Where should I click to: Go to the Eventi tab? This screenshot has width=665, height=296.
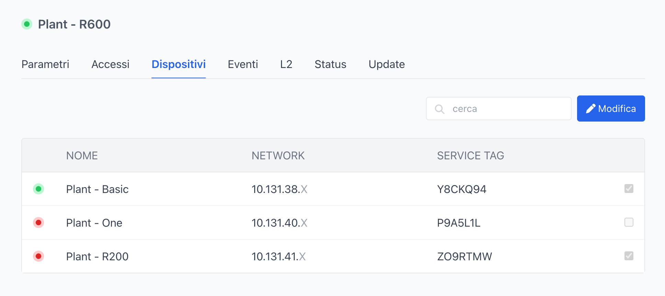(x=243, y=64)
